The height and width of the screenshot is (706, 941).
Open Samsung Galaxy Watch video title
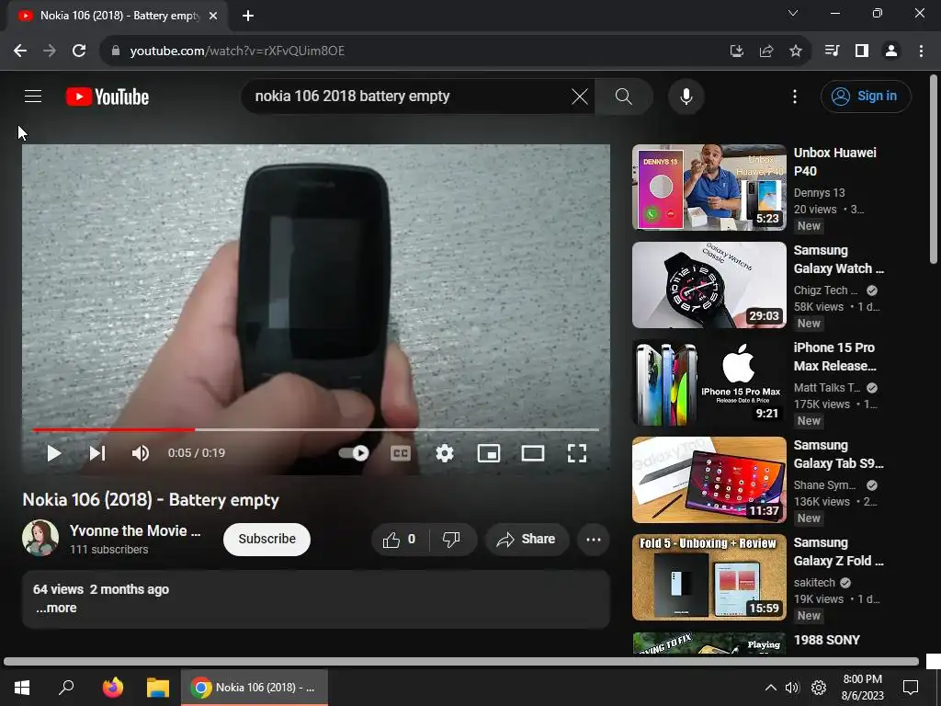click(x=838, y=259)
